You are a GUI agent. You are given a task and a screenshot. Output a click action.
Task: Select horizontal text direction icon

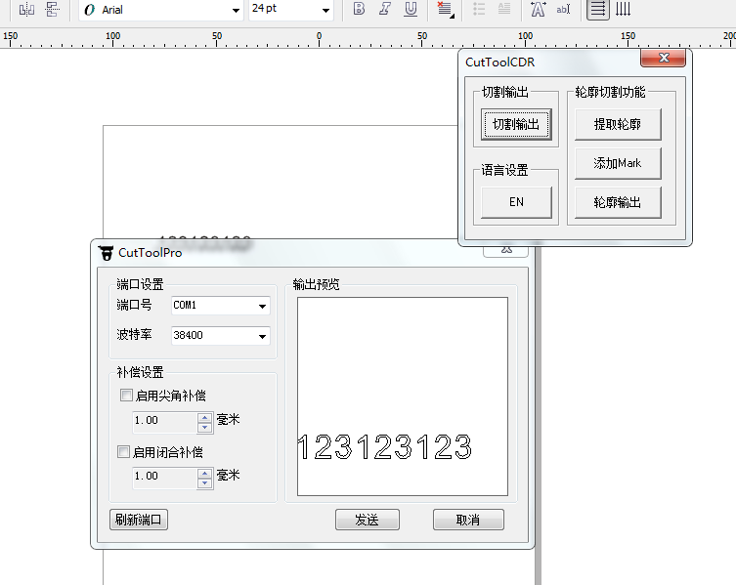(597, 10)
